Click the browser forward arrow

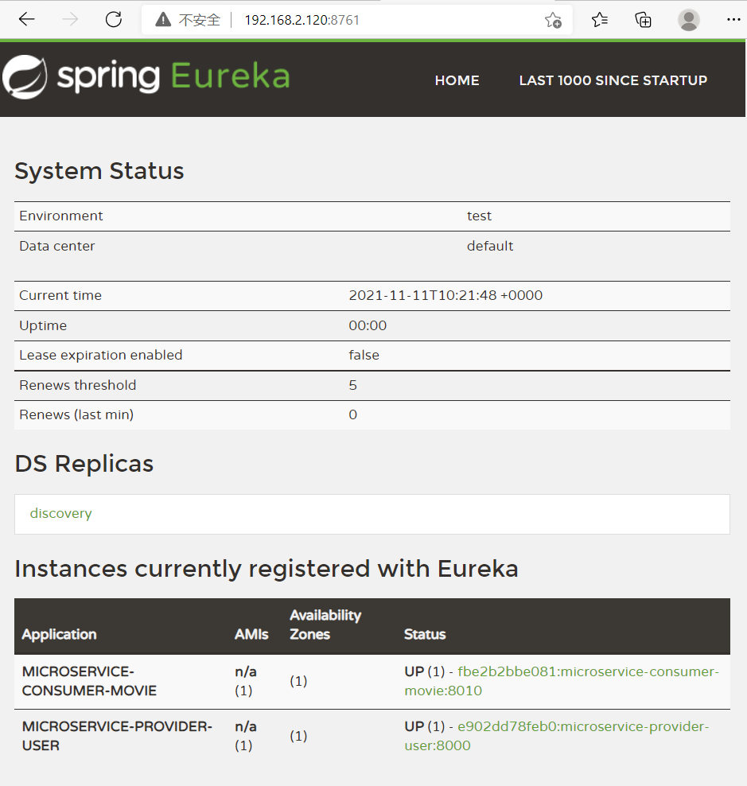tap(70, 20)
